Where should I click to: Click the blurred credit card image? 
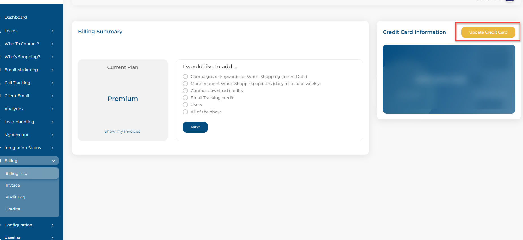(x=449, y=79)
